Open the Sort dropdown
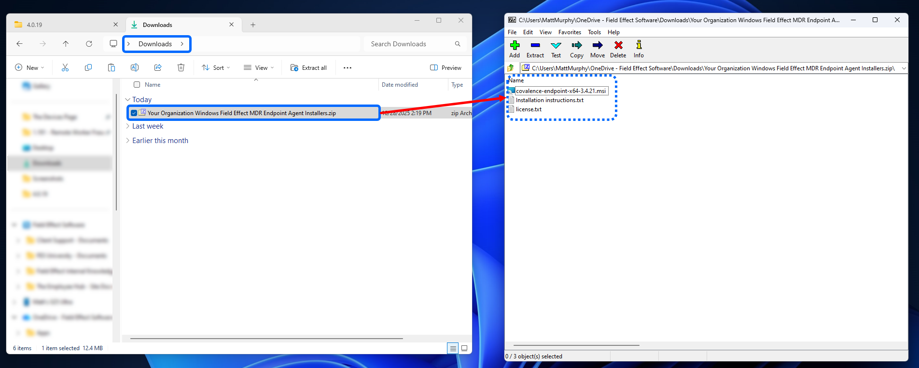This screenshot has width=919, height=368. pyautogui.click(x=216, y=68)
